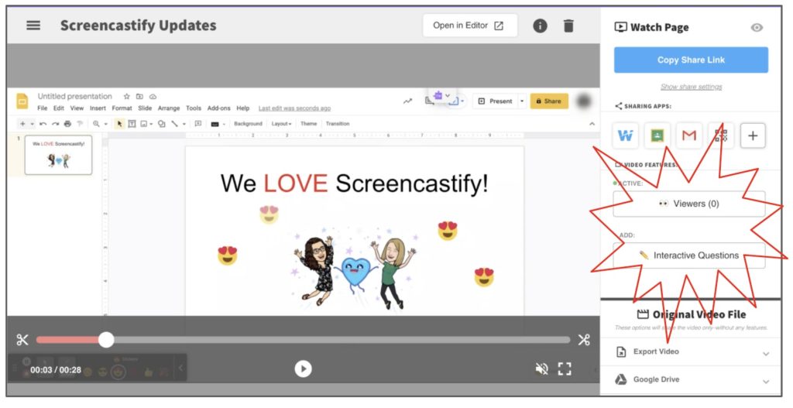Click the left scissors trim icon
This screenshot has width=793, height=408.
pyautogui.click(x=22, y=340)
